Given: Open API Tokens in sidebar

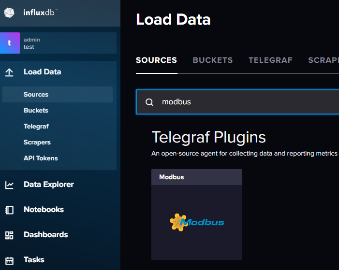Looking at the screenshot, I should click(41, 158).
